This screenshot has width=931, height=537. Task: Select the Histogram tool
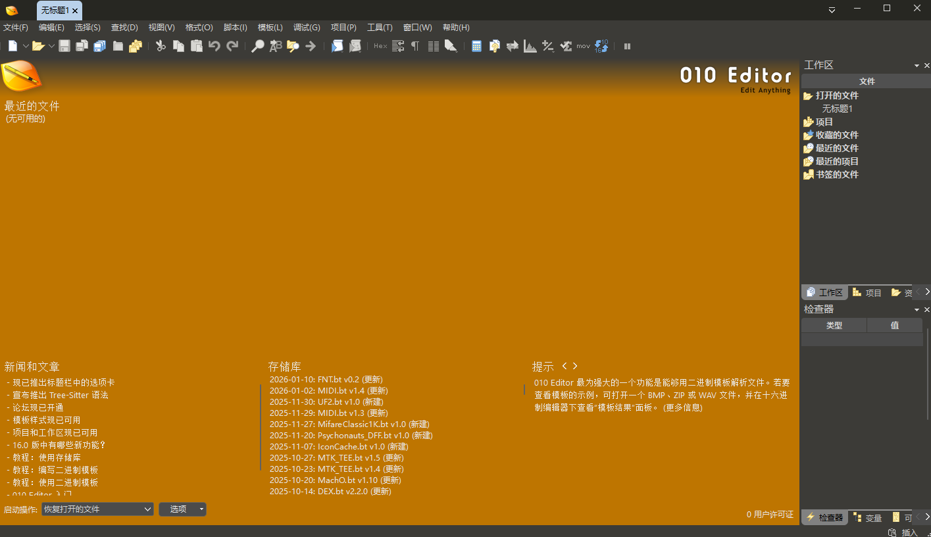(530, 46)
